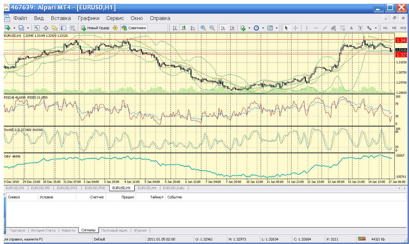This screenshot has width=409, height=244.
Task: Switch to EURUSD,M1 chart tab
Action: click(15, 188)
